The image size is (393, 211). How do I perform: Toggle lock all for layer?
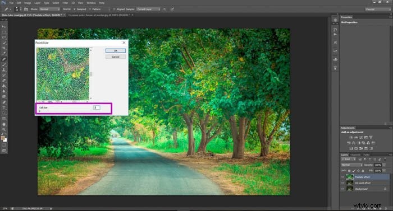(x=363, y=171)
